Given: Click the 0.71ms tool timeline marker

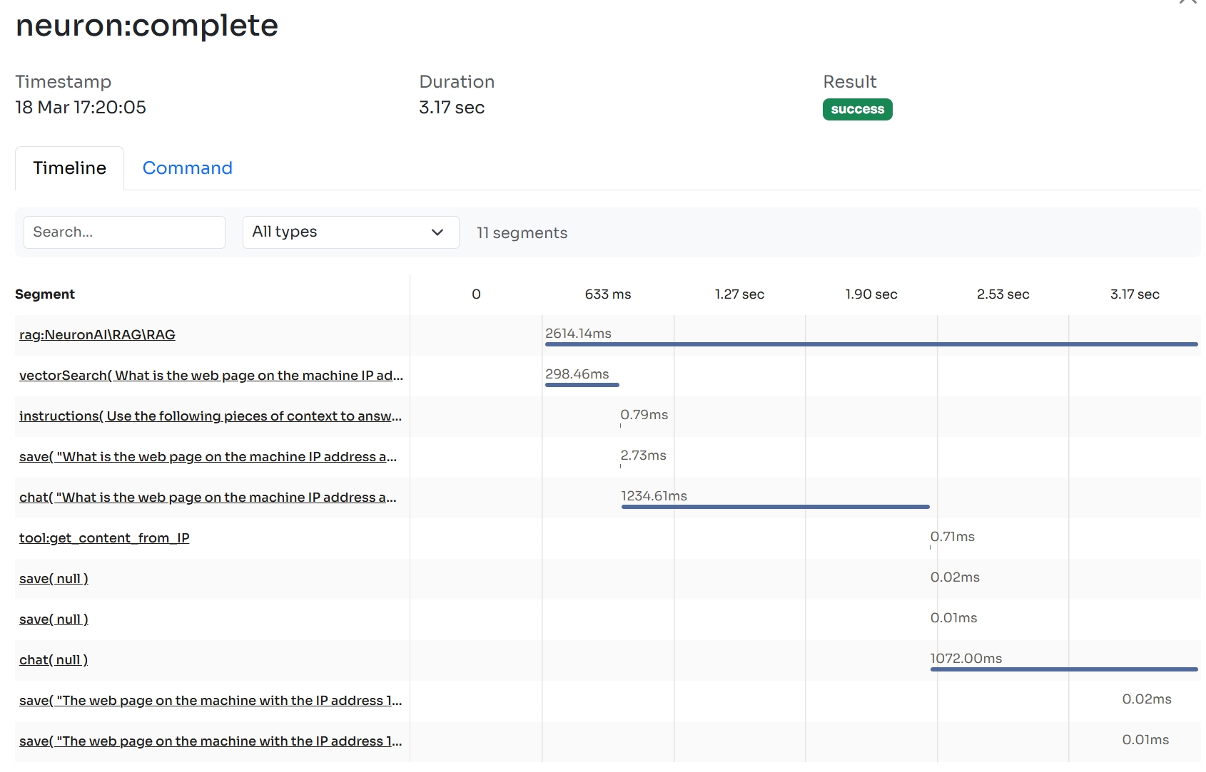Looking at the screenshot, I should coord(931,547).
